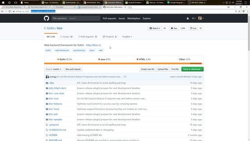Open the LICENSE file
Viewport: 250px width, 141px height.
point(53,135)
